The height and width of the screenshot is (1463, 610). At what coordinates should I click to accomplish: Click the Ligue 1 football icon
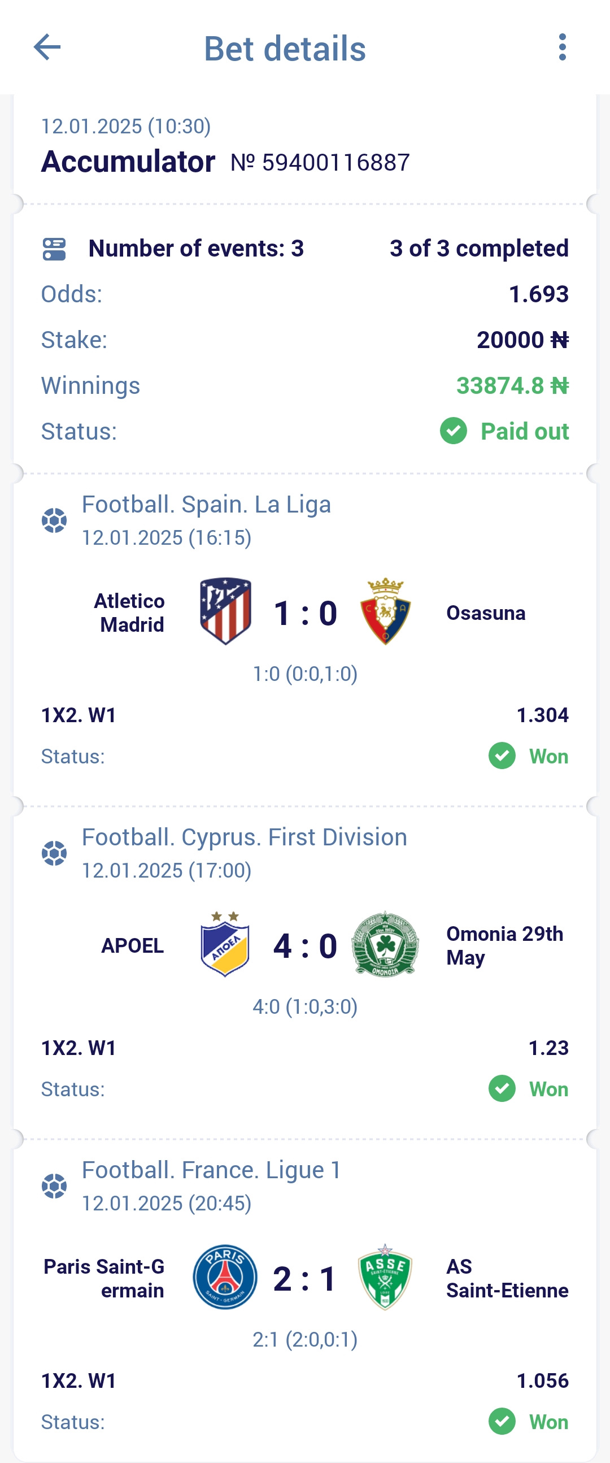coord(54,1186)
